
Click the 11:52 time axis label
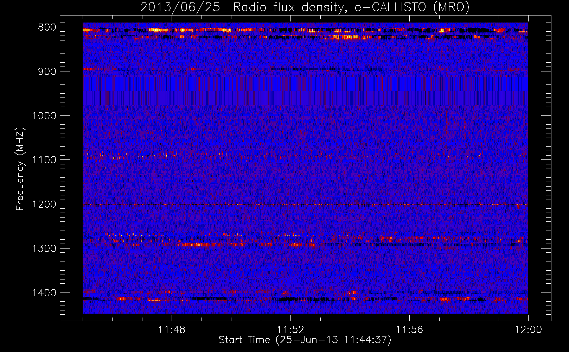(290, 330)
